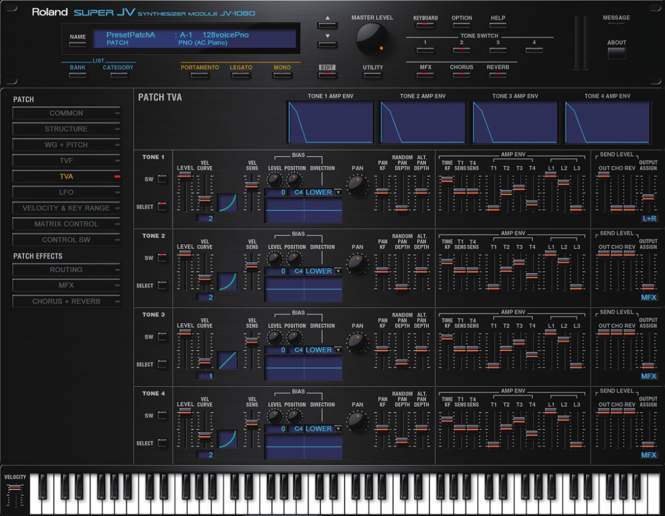Image resolution: width=665 pixels, height=516 pixels.
Task: Click the Tone 2 pan knob
Action: coord(357,263)
